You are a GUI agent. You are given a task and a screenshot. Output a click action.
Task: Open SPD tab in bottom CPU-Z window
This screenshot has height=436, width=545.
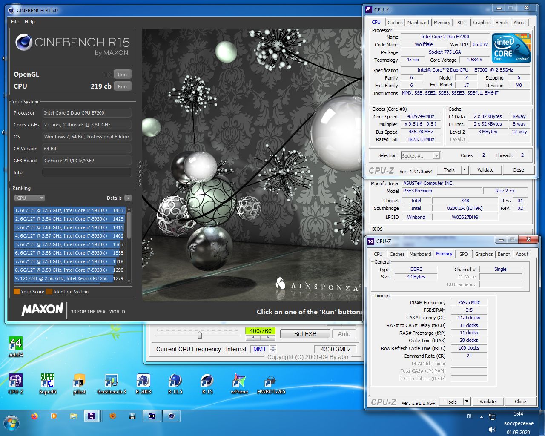point(464,254)
